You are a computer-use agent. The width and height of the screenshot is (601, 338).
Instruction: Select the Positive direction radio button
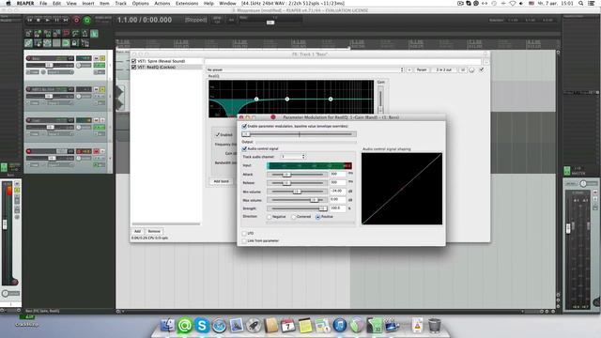(317, 217)
